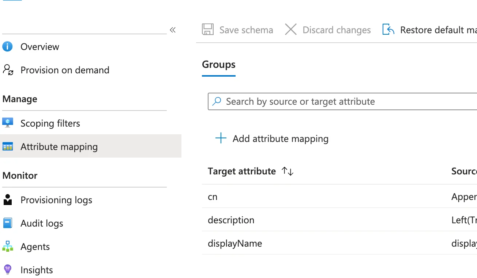Click the Discard changes X icon
This screenshot has width=477, height=278.
point(291,30)
